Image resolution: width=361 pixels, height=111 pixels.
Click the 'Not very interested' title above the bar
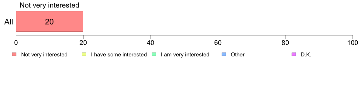[x=49, y=5]
